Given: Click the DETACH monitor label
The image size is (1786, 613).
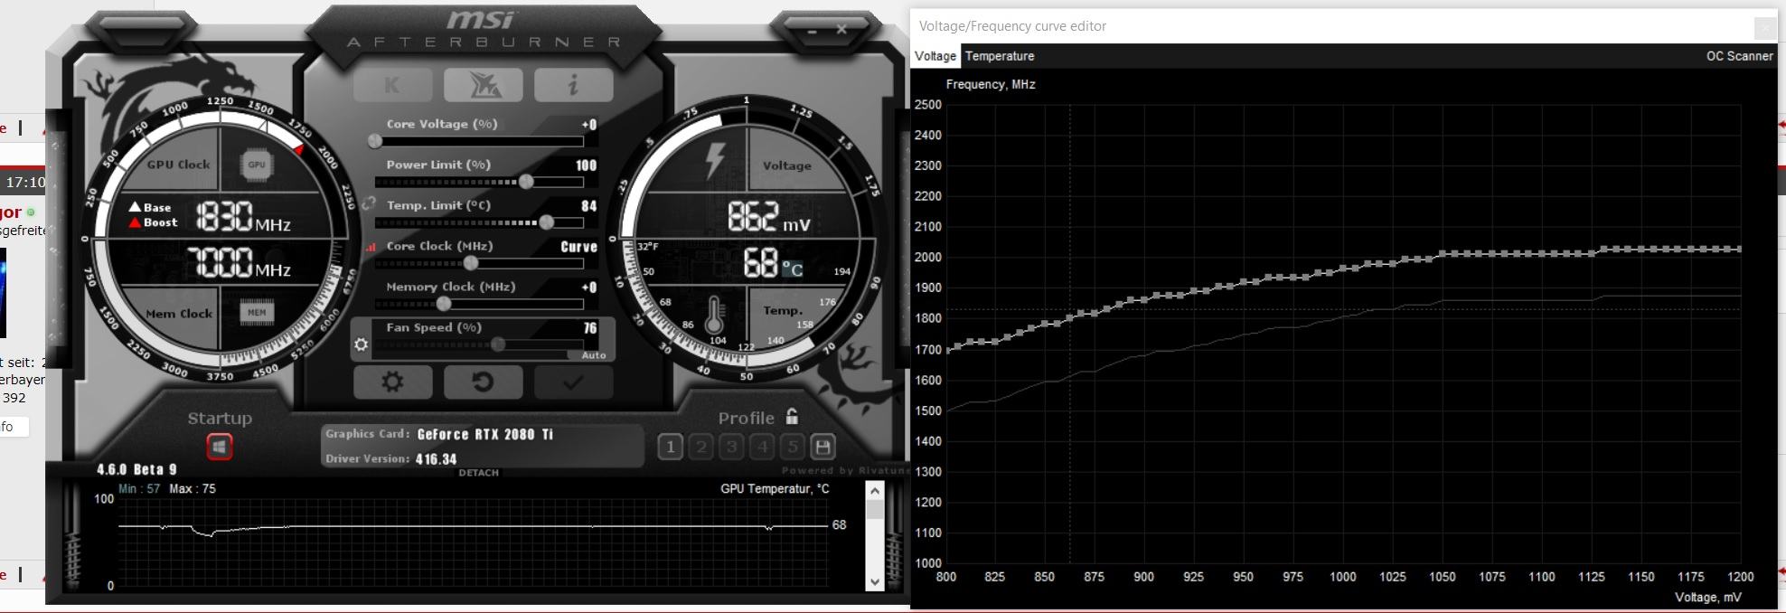Looking at the screenshot, I should tap(479, 473).
